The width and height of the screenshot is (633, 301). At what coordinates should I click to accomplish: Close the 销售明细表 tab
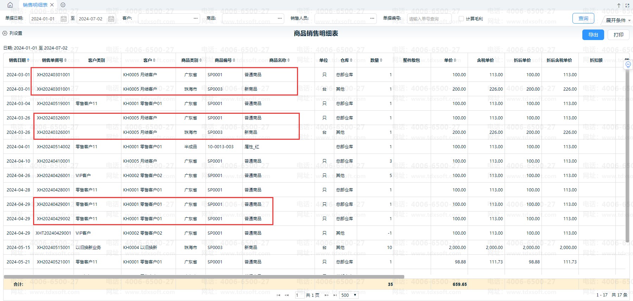52,5
